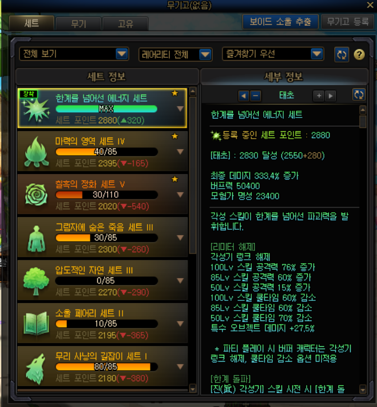Click the open book icon of 소울 페어리 세트

coord(36,323)
